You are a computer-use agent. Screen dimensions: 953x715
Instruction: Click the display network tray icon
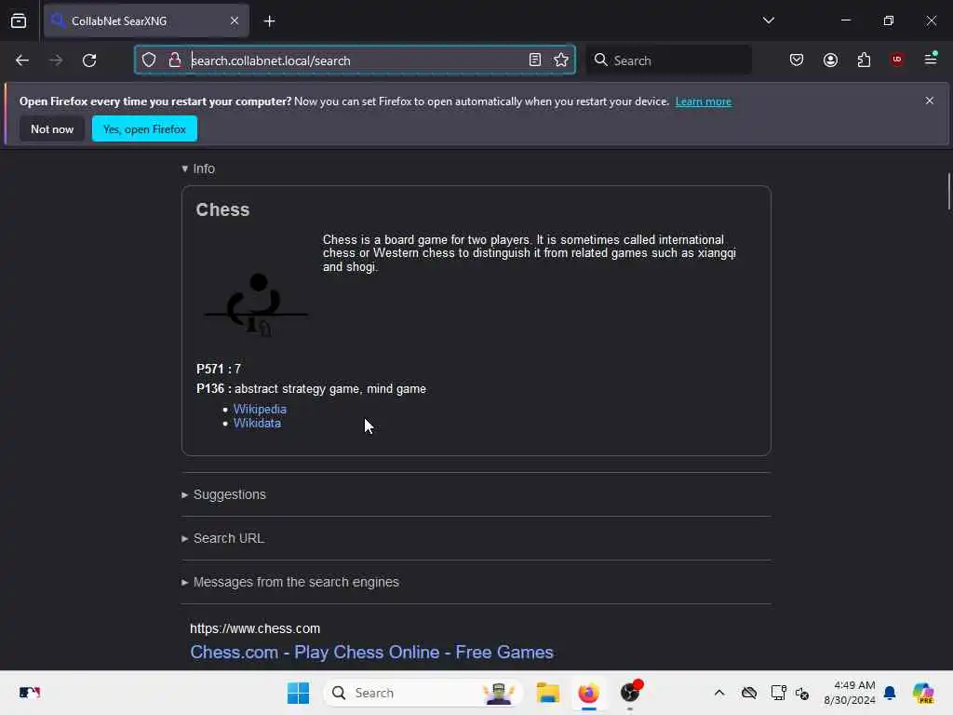[x=777, y=693]
